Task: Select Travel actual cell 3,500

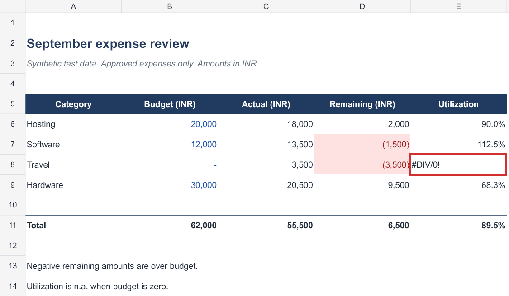Action: click(x=266, y=164)
